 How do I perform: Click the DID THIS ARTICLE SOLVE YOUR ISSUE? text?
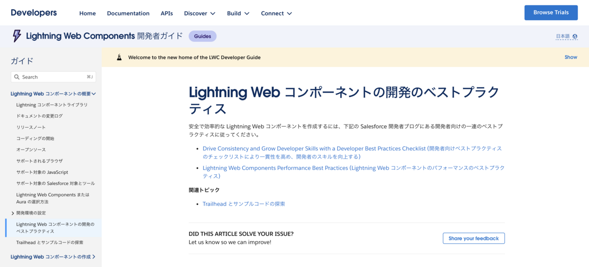coord(241,234)
